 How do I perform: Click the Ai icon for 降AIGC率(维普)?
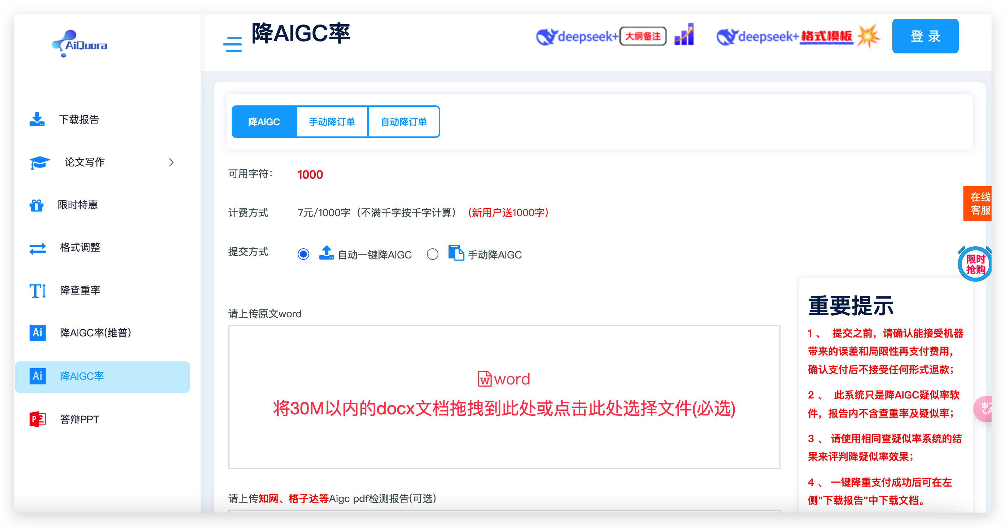click(38, 333)
